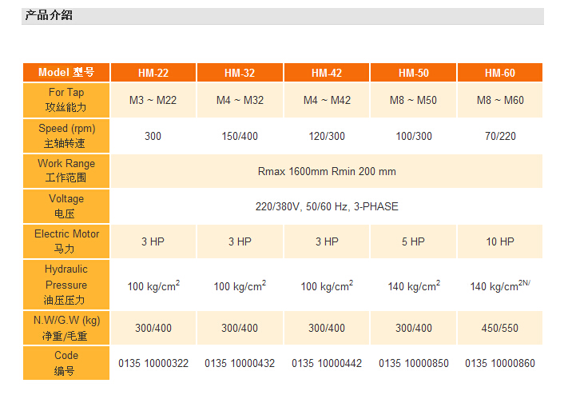Click the 10 HP motor cell
The width and height of the screenshot is (568, 395).
[499, 241]
